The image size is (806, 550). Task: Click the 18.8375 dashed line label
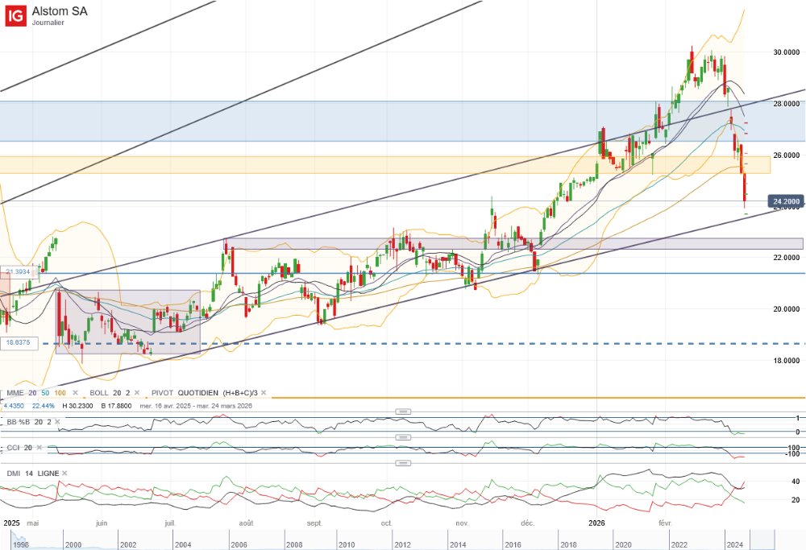coord(19,342)
